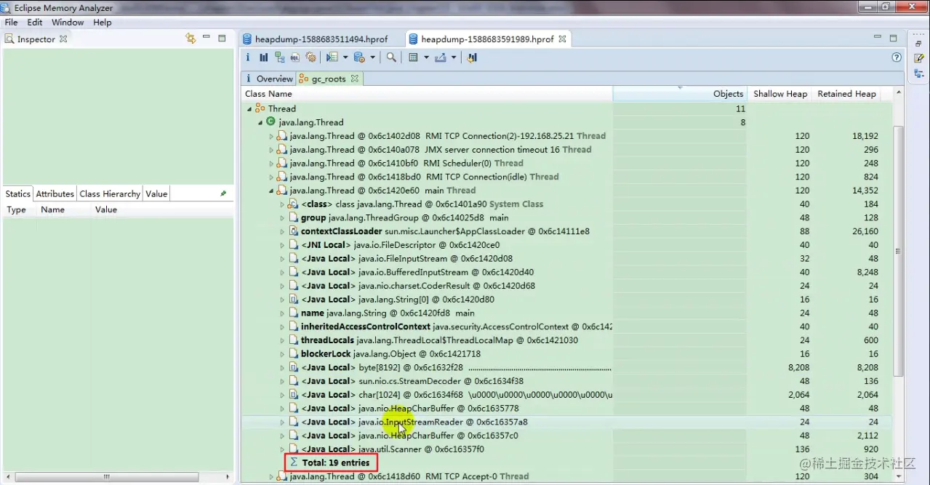The height and width of the screenshot is (485, 930).
Task: Close the heapdump-1588683591989.hprof editor tab
Action: tap(563, 39)
